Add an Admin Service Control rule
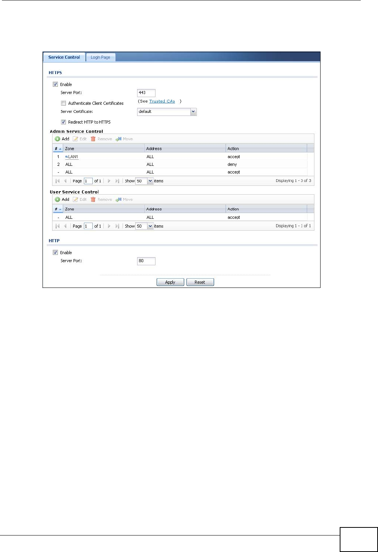378x552 pixels. (x=62, y=139)
